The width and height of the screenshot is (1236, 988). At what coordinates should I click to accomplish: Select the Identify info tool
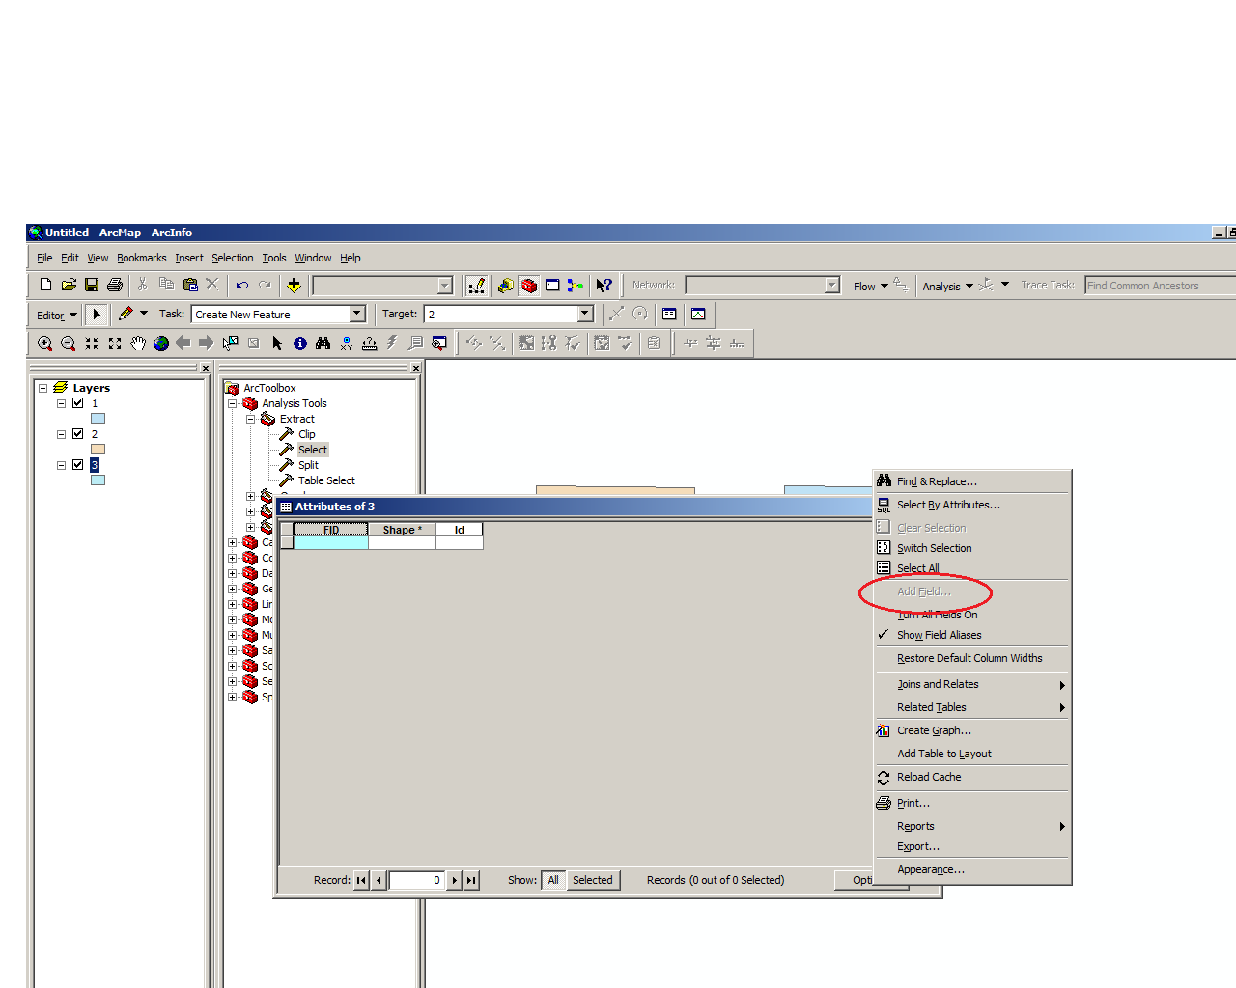(300, 343)
